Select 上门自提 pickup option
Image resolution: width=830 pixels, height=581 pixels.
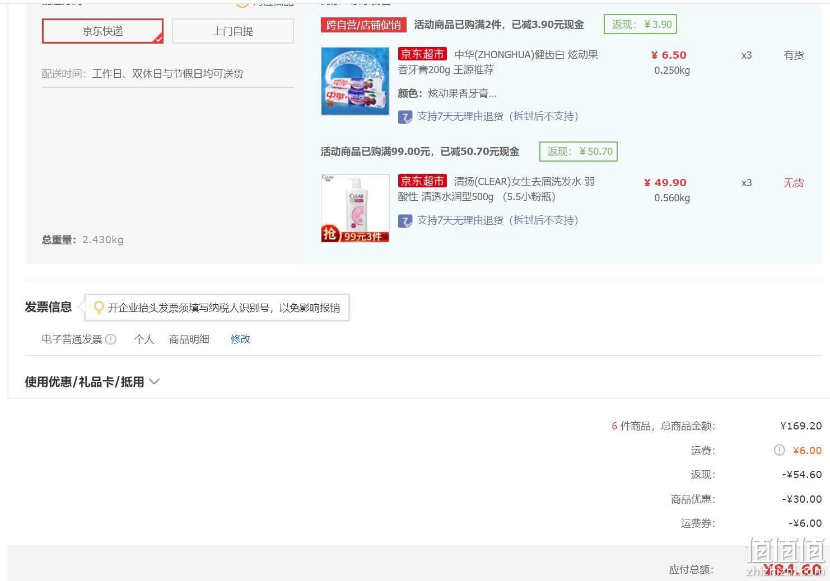[x=232, y=31]
